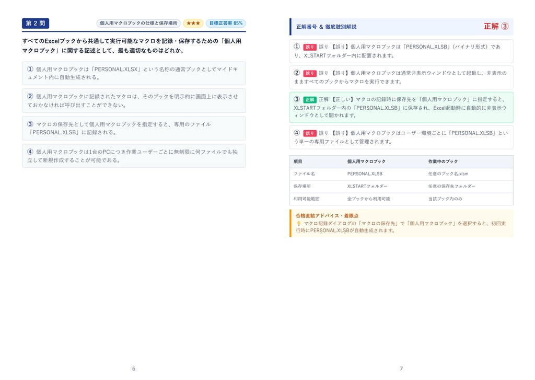
Task: Click explanation ④ text about 単一の専用ファイル
Action: pyautogui.click(x=401, y=137)
